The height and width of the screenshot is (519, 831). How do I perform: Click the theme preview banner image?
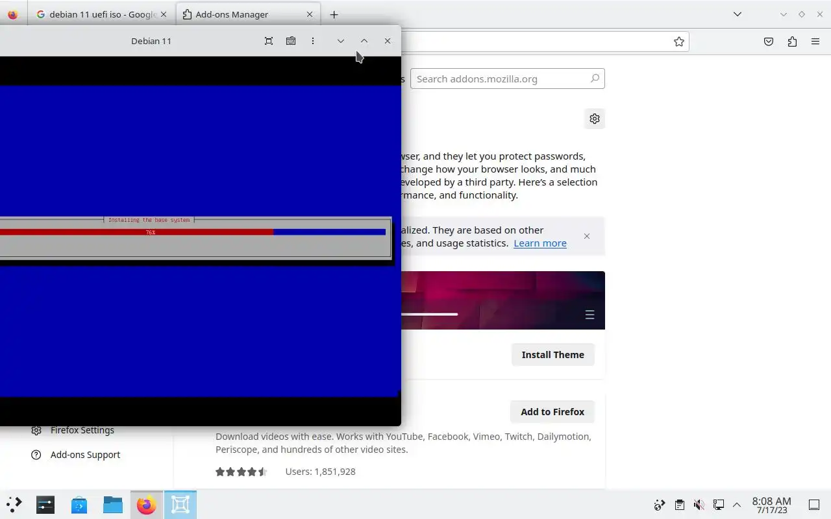click(x=503, y=300)
